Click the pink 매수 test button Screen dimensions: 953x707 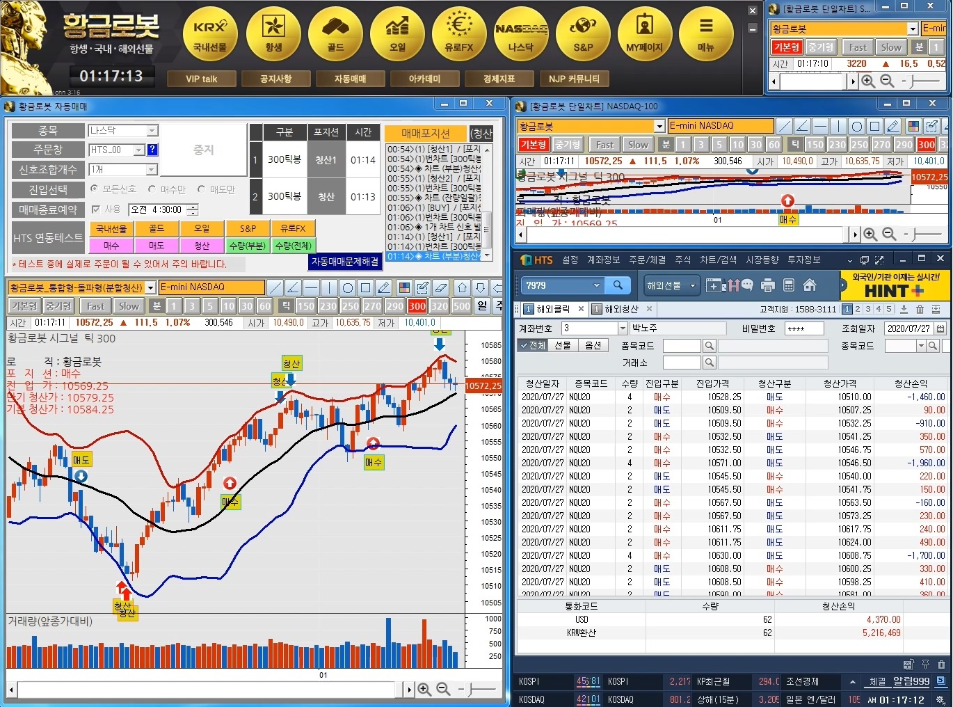(x=111, y=246)
